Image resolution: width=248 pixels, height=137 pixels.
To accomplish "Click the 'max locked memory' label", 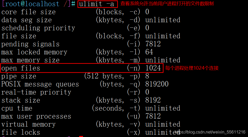I will [34, 52].
